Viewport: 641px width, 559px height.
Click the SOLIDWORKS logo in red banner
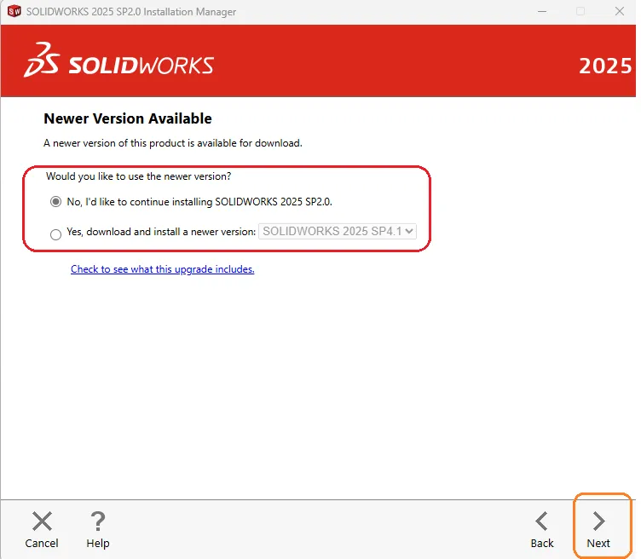[x=118, y=61]
